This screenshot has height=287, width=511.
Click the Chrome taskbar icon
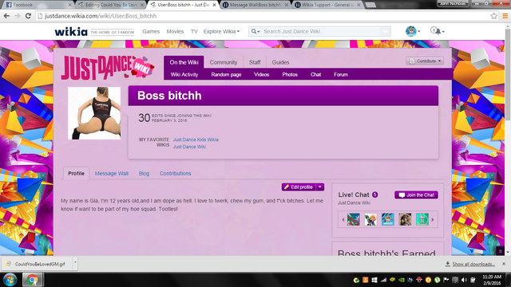point(32,280)
